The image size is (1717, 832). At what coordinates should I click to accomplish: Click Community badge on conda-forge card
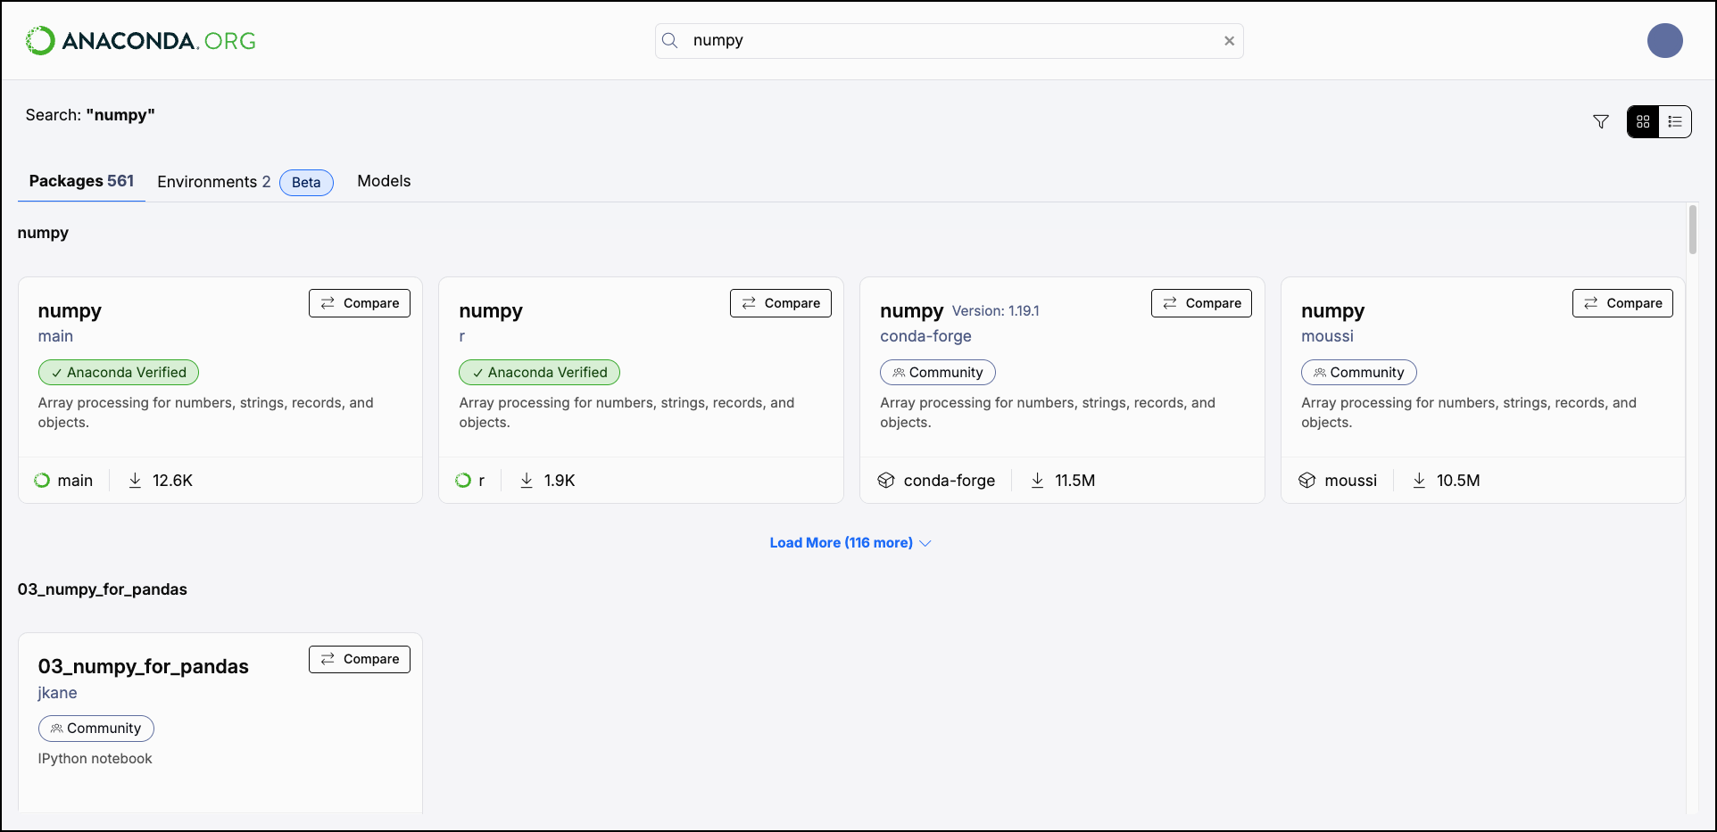pos(938,373)
